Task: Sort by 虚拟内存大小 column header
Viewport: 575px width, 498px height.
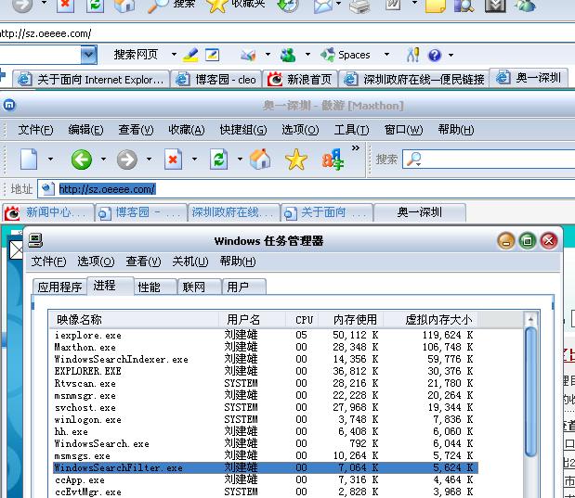Action: tap(430, 320)
